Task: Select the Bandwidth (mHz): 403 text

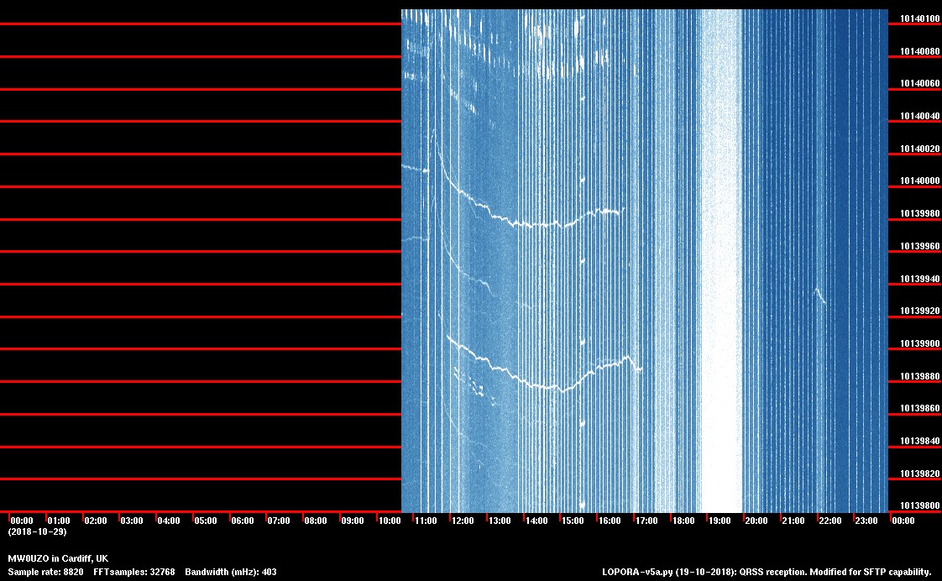Action: coord(233,572)
